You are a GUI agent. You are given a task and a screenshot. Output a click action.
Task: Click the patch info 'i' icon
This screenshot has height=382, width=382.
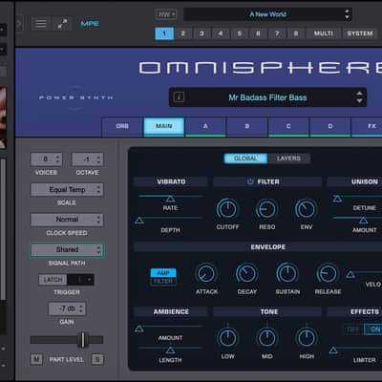coord(179,96)
